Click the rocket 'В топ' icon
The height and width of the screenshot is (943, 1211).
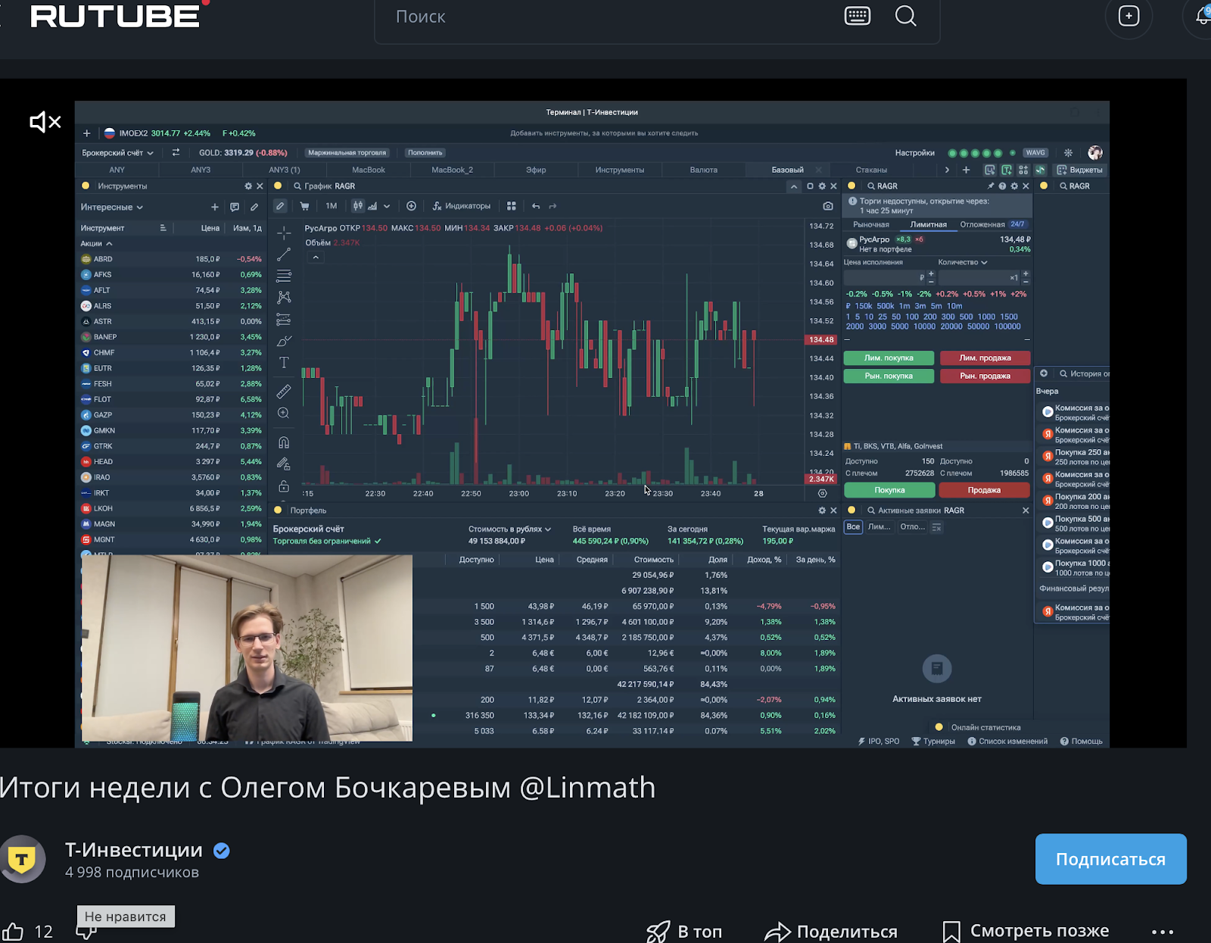tap(658, 931)
